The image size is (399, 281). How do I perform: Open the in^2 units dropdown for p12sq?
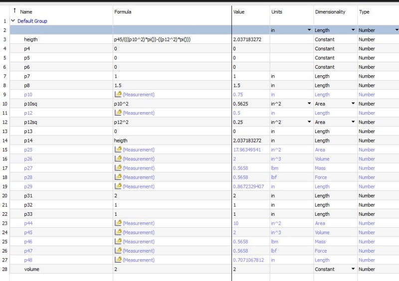pos(309,122)
